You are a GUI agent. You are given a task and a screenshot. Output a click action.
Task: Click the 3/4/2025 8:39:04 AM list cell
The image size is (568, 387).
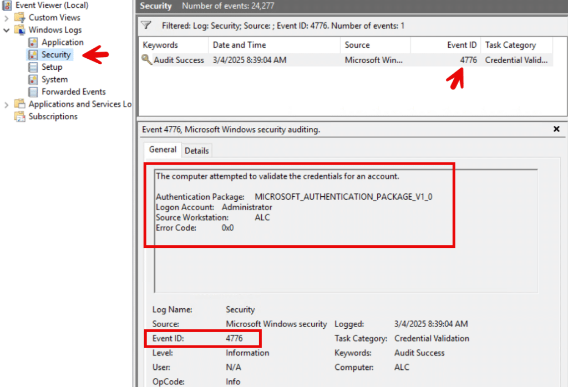click(x=250, y=60)
